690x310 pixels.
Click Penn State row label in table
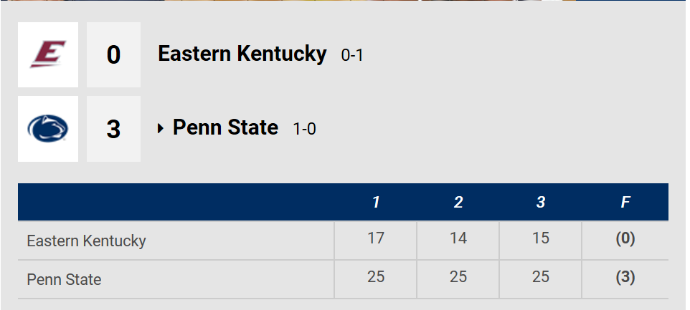(x=65, y=279)
